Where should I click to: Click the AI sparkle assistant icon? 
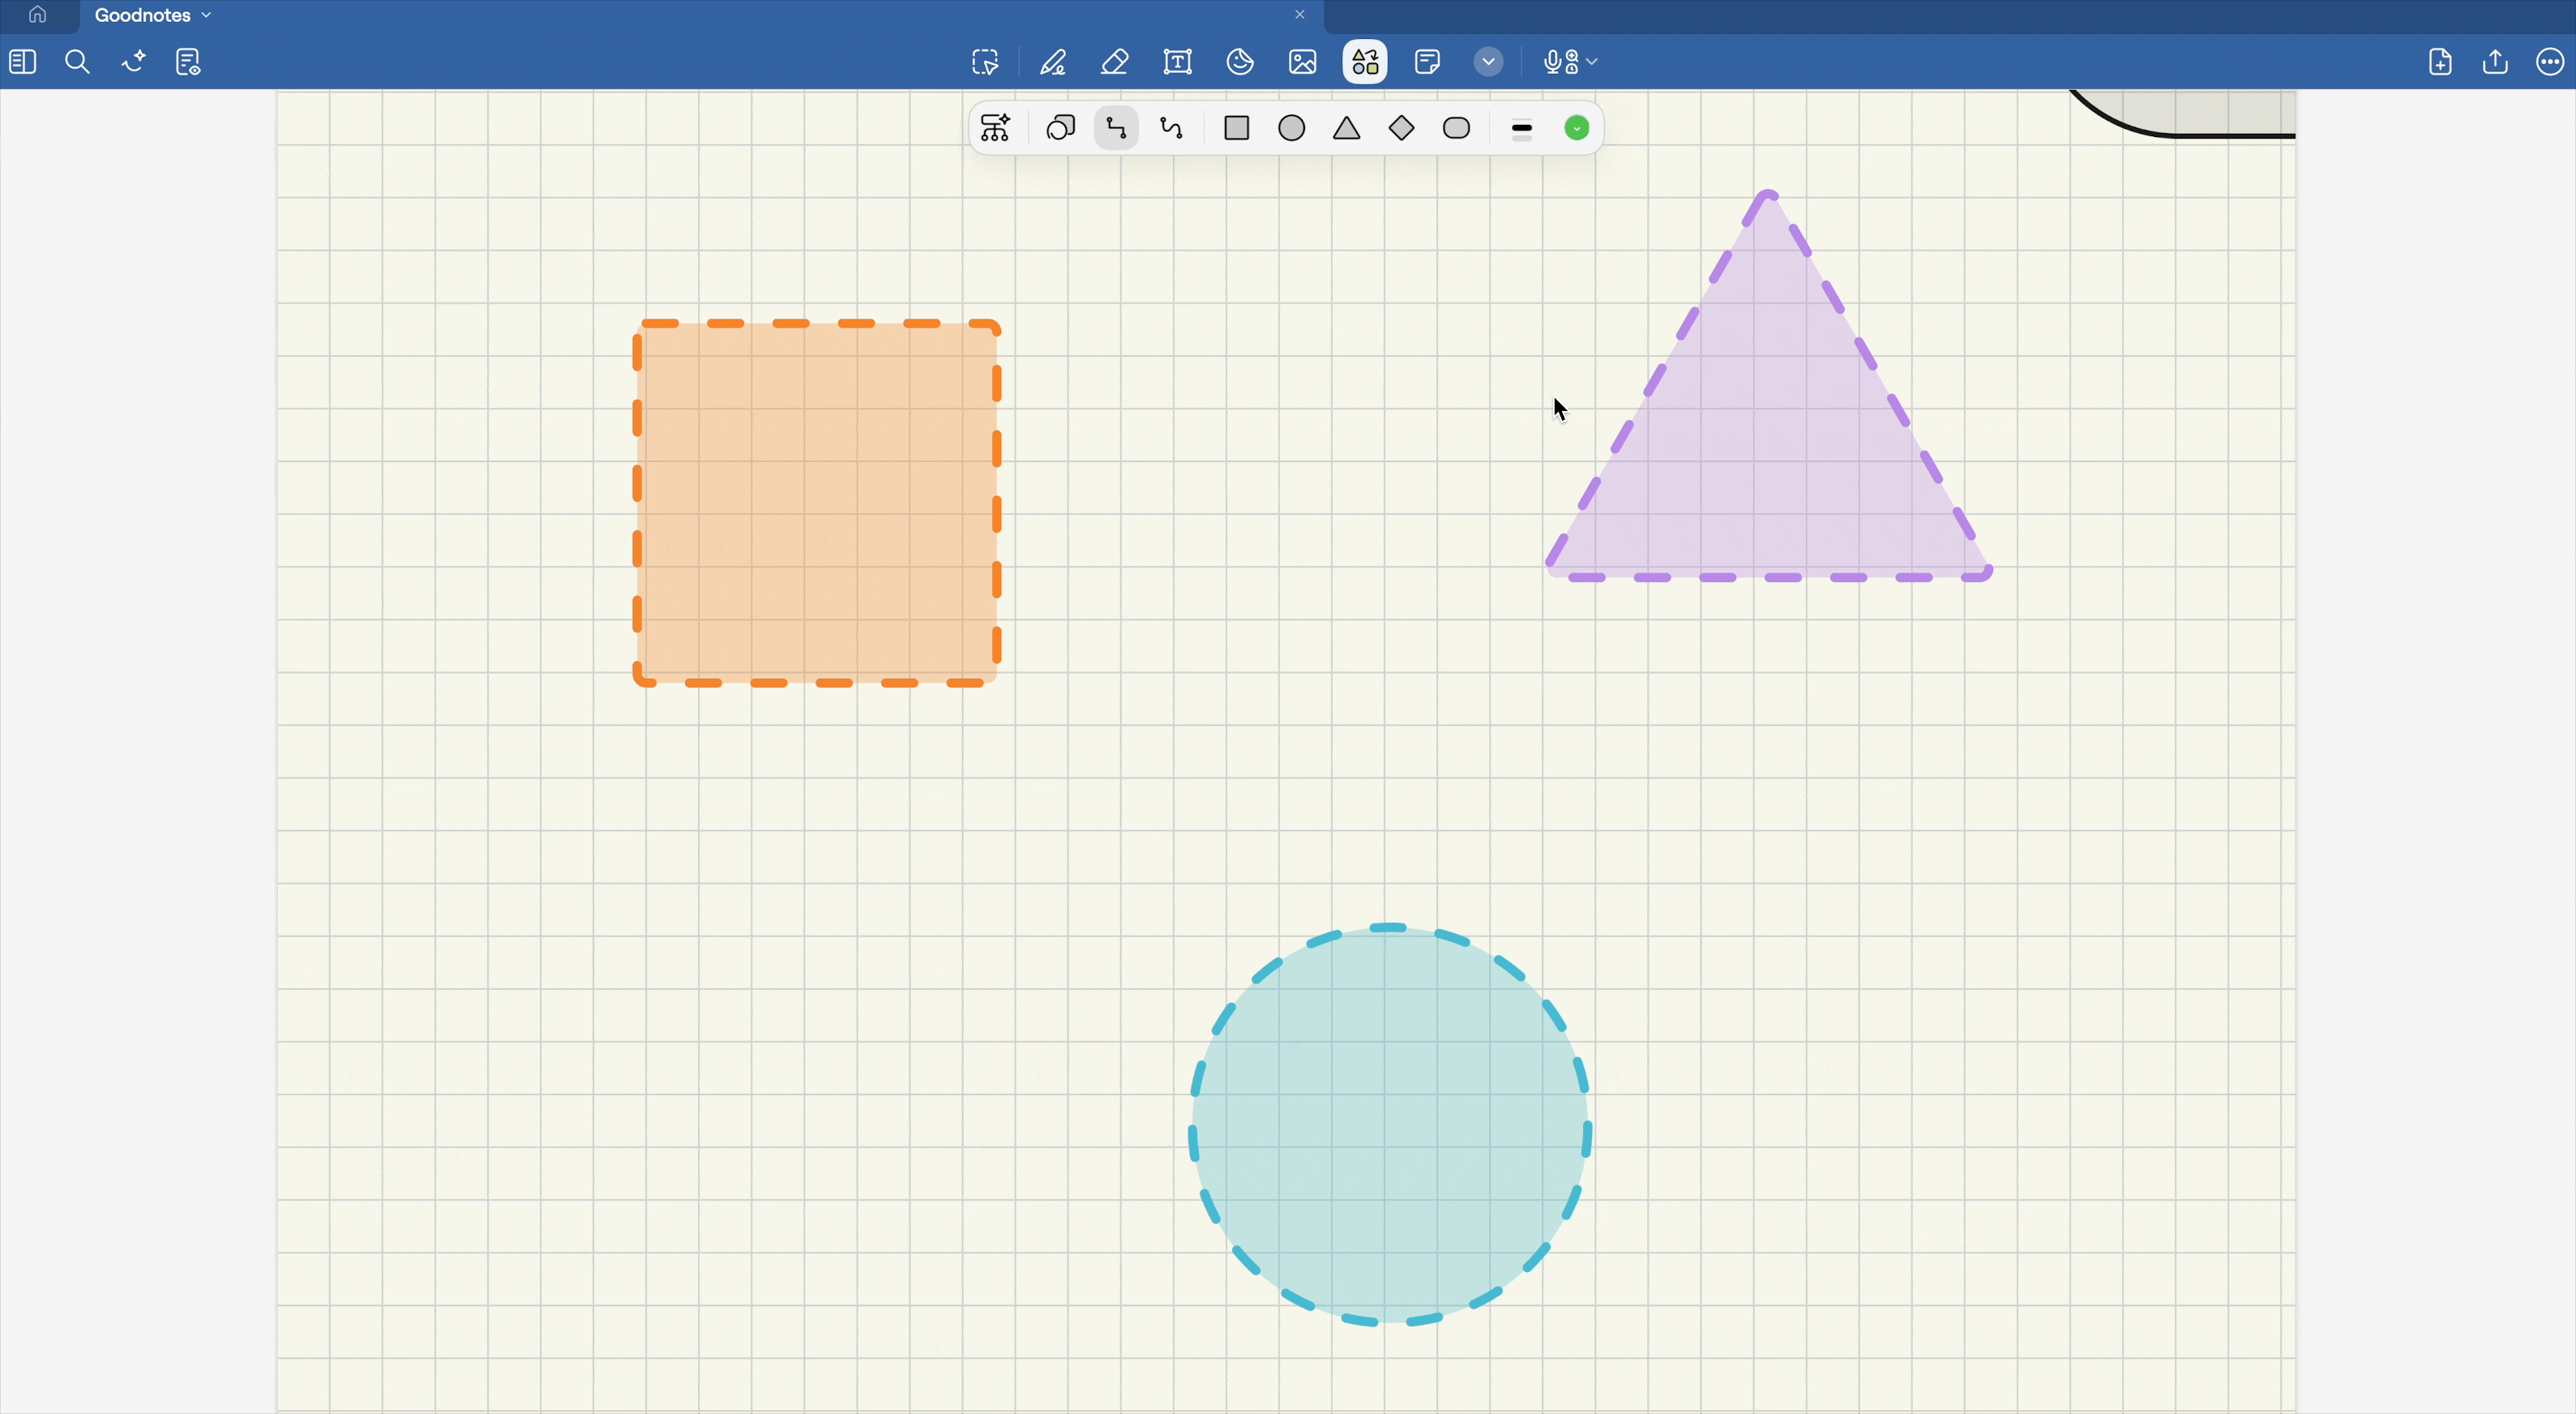coord(133,62)
